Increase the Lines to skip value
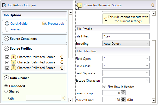Viewport: 158px width, 105px height. pyautogui.click(x=123, y=92)
